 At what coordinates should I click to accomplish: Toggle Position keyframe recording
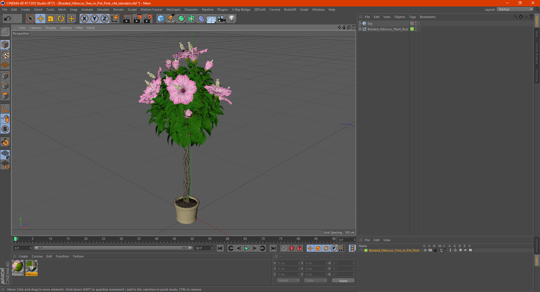click(x=310, y=248)
